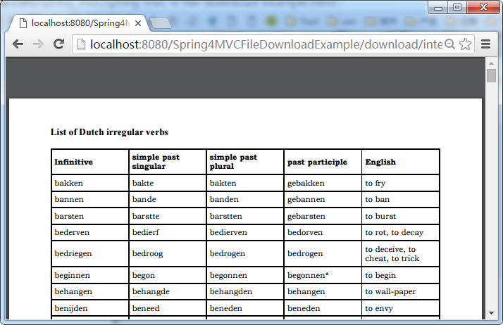Close the localhost:8080 tab
503x325 pixels.
click(x=138, y=23)
